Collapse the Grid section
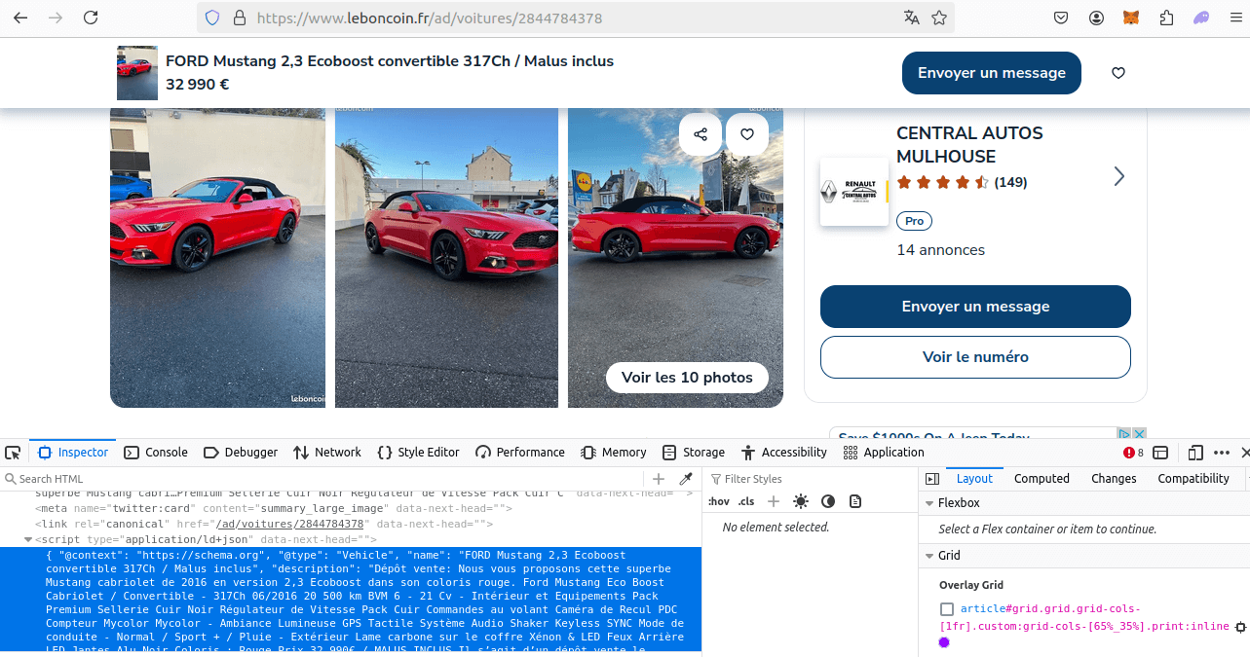Viewport: 1250px width, 657px height. click(928, 556)
